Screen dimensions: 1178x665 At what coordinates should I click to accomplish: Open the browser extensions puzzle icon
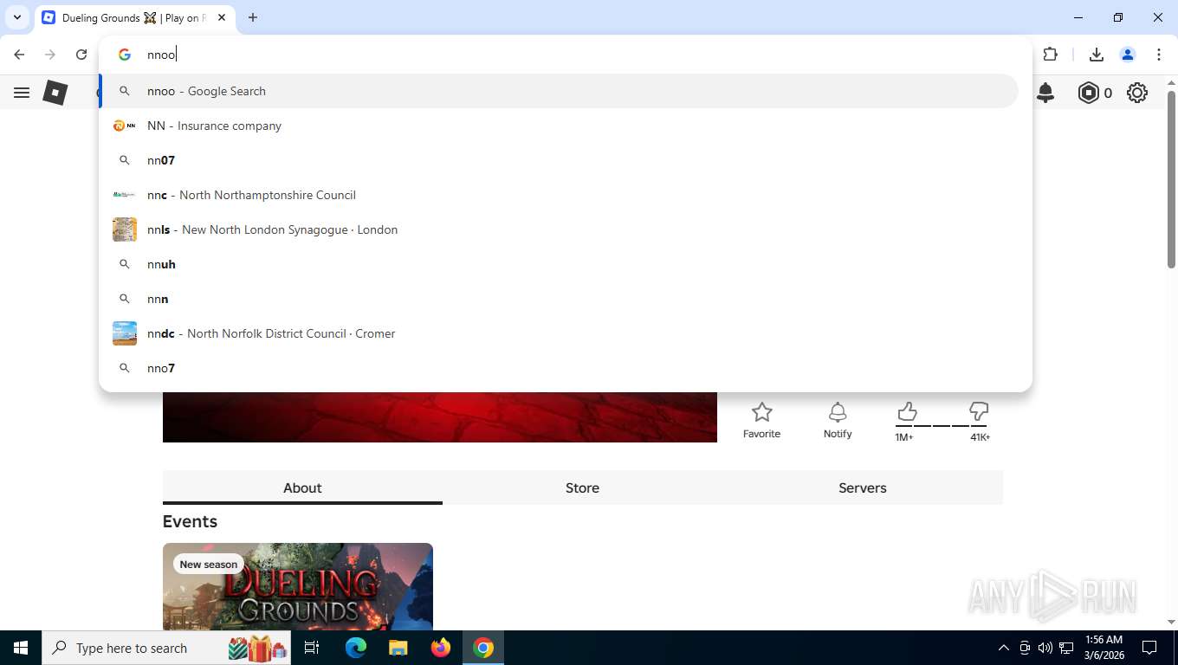click(1051, 55)
